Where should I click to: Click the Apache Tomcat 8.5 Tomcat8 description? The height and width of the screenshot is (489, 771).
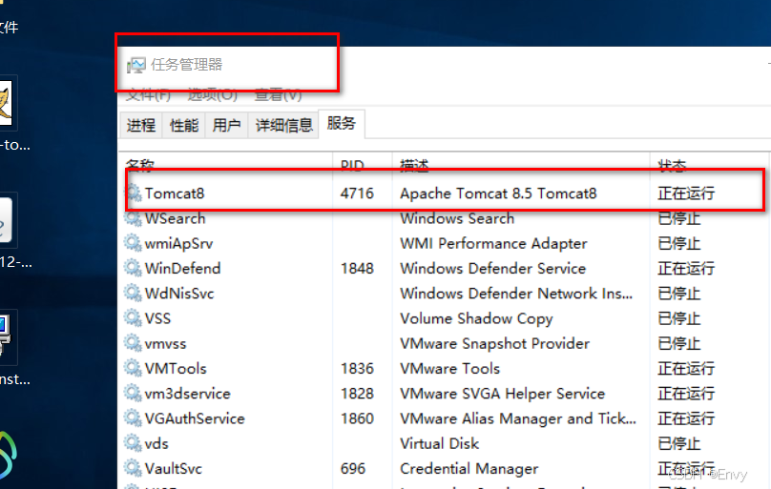pos(498,194)
